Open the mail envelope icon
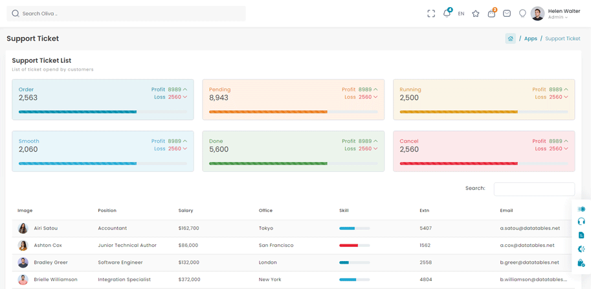The height and width of the screenshot is (289, 591). coord(507,14)
